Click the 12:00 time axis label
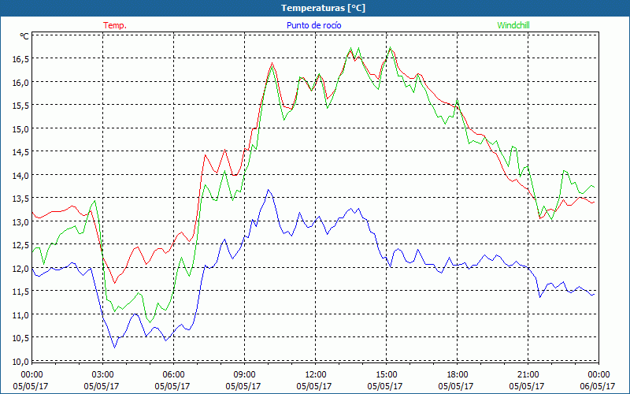630x394 pixels. 316,375
